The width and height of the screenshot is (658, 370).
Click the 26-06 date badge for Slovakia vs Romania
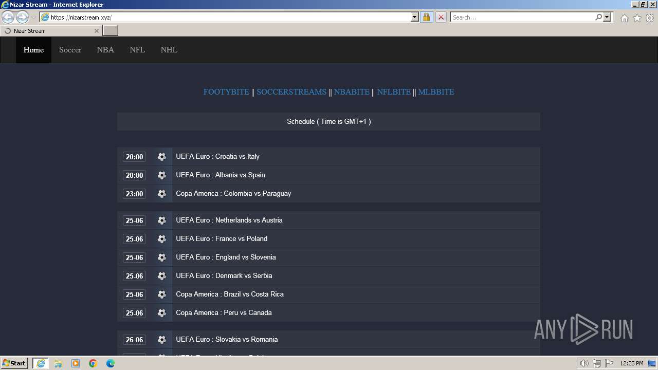pos(134,340)
